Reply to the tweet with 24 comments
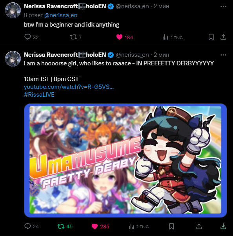This screenshot has width=233, height=236. click(x=31, y=226)
